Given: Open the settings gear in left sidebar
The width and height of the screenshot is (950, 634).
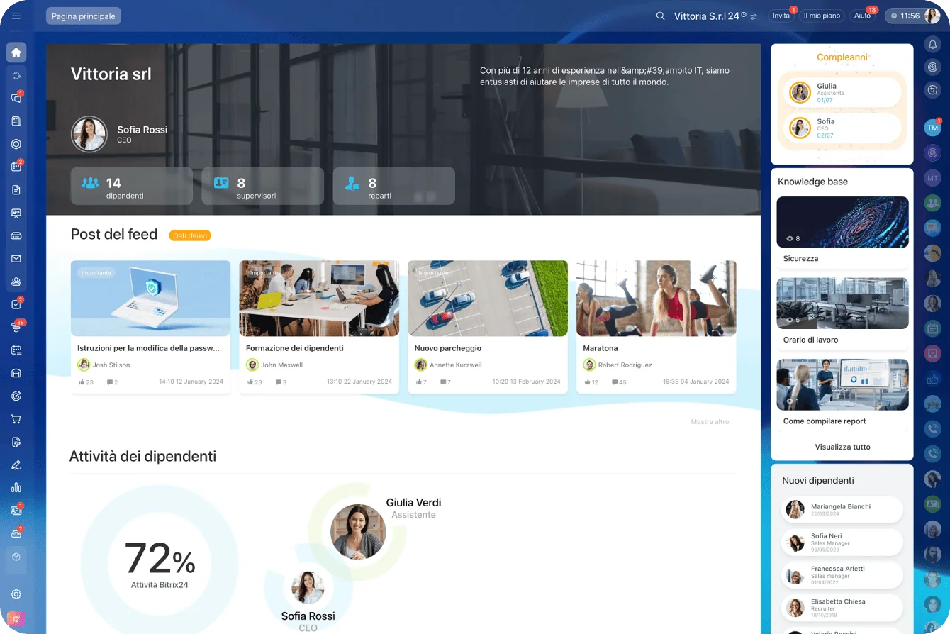Looking at the screenshot, I should pos(16,594).
